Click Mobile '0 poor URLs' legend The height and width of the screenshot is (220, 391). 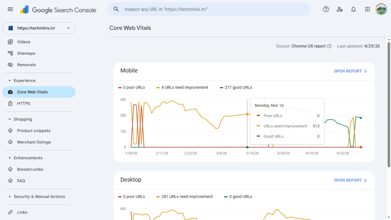click(x=132, y=87)
